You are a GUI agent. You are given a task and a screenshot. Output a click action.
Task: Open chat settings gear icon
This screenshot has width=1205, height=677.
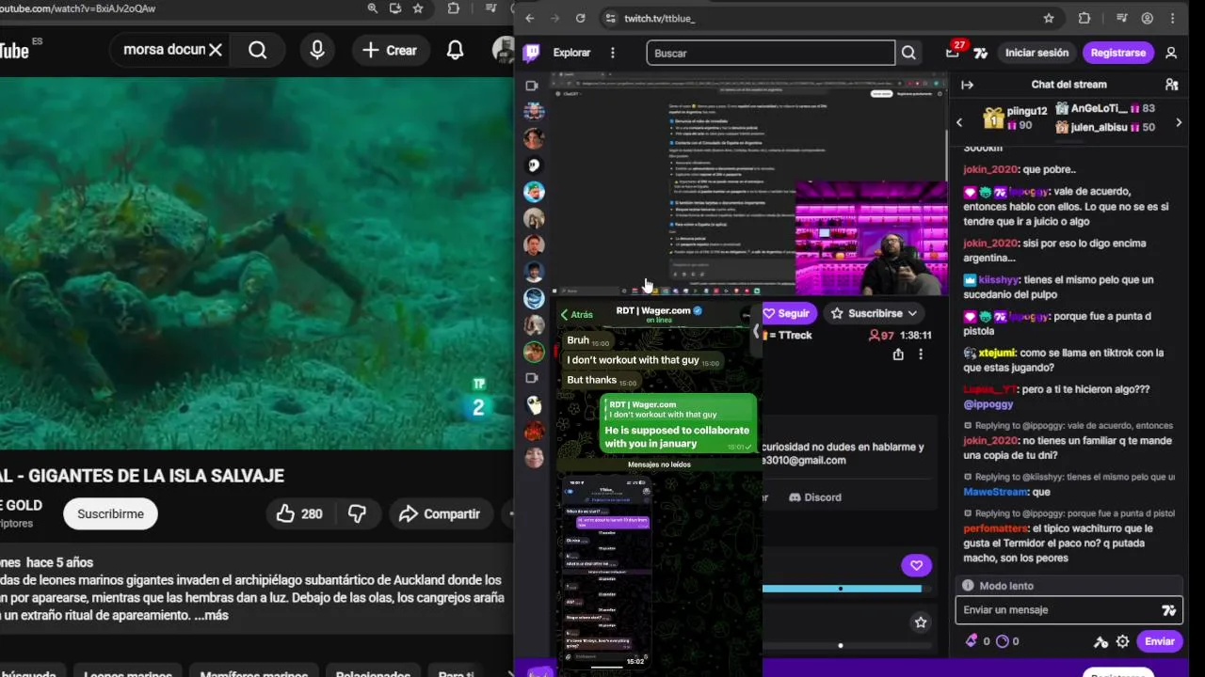pos(1122,641)
